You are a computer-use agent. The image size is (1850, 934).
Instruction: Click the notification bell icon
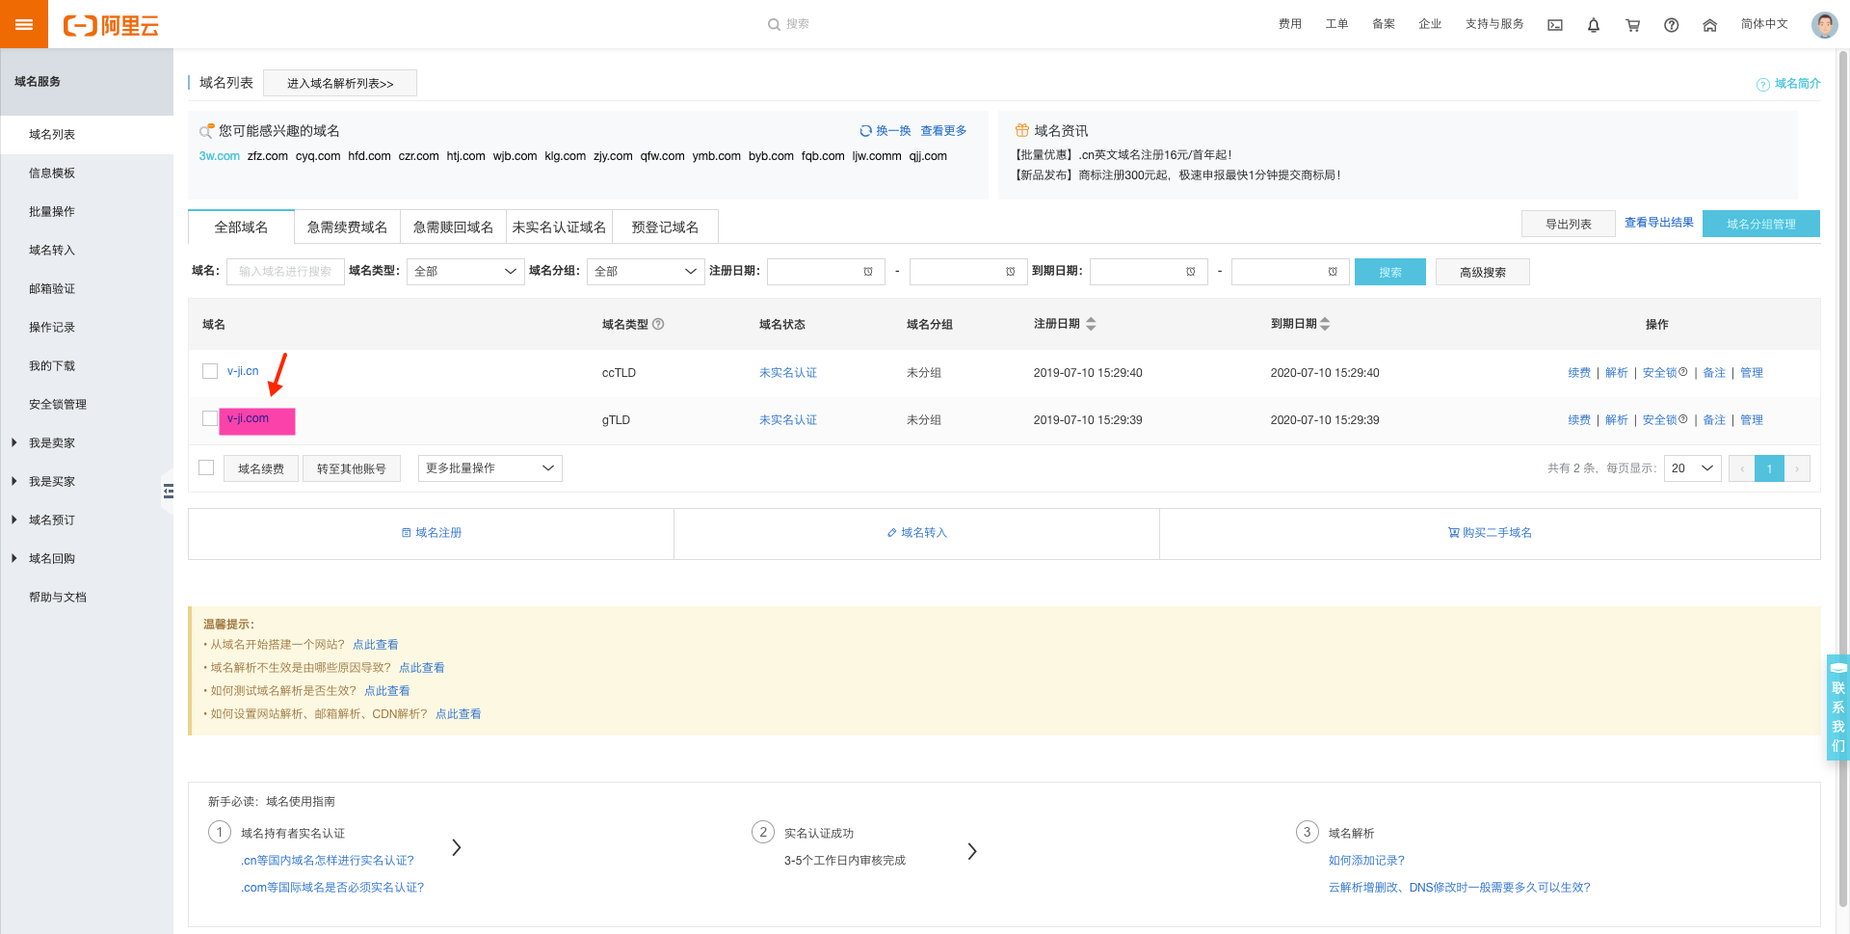1594,25
